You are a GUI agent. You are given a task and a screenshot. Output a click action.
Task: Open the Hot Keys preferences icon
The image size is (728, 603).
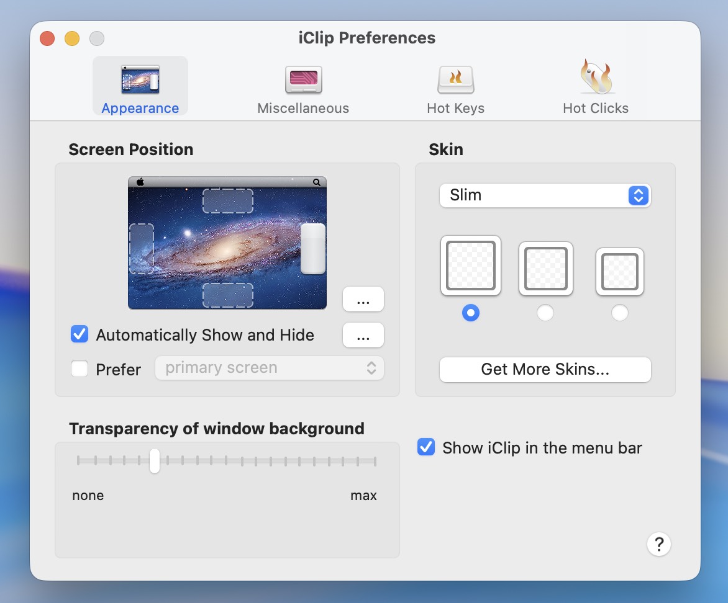(455, 81)
